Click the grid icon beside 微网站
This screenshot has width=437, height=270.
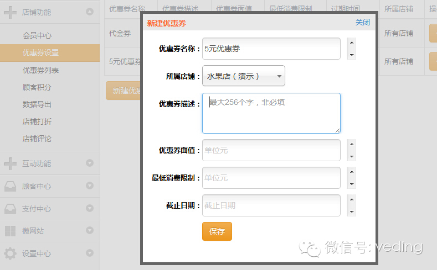coord(10,231)
